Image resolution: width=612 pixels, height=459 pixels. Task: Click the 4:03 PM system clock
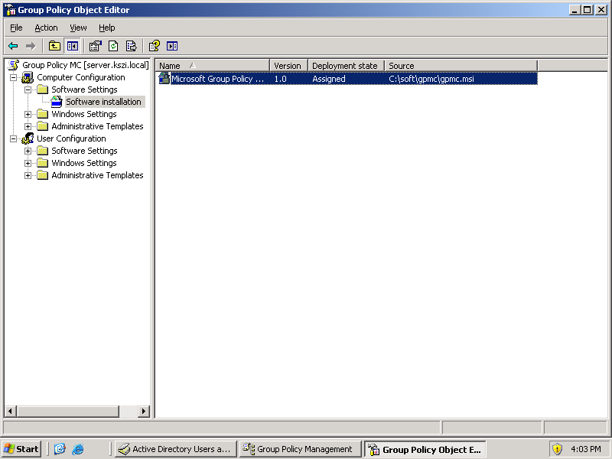coord(585,449)
